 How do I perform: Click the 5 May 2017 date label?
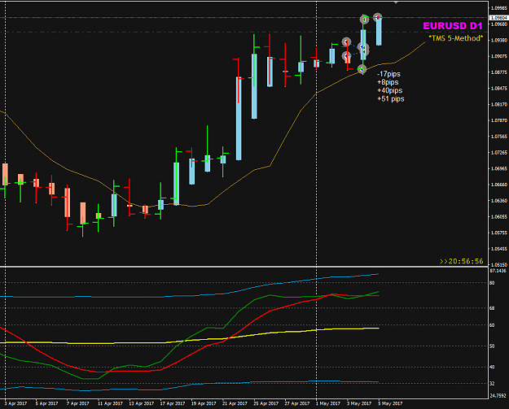[391, 403]
